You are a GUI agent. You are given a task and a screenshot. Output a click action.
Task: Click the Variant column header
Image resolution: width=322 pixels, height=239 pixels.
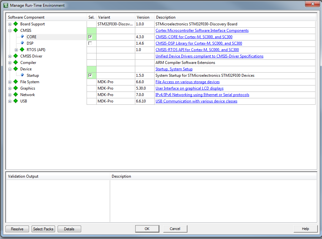click(x=116, y=17)
